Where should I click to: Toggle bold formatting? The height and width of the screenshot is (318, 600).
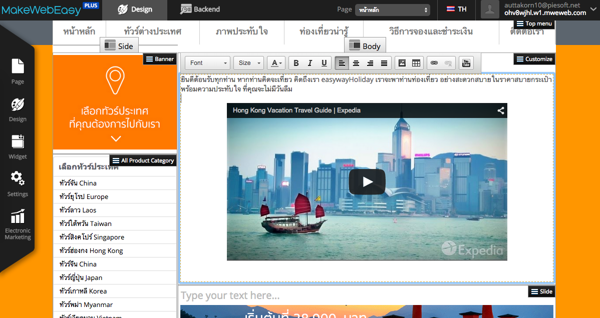pos(296,63)
